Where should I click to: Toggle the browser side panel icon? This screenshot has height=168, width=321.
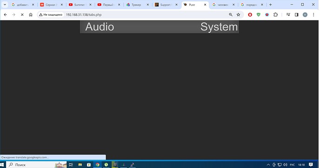tap(296, 15)
